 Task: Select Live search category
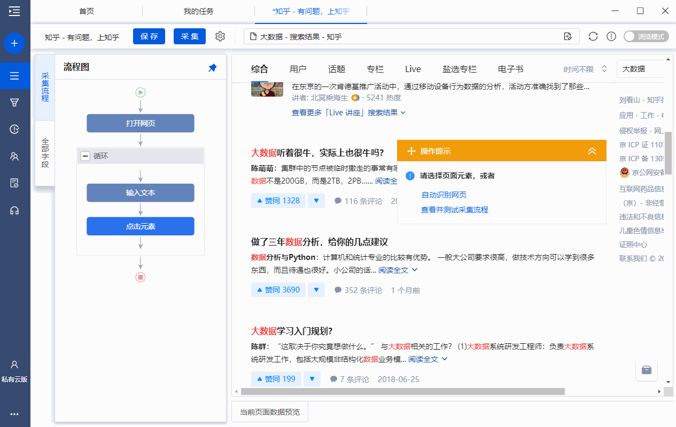413,69
